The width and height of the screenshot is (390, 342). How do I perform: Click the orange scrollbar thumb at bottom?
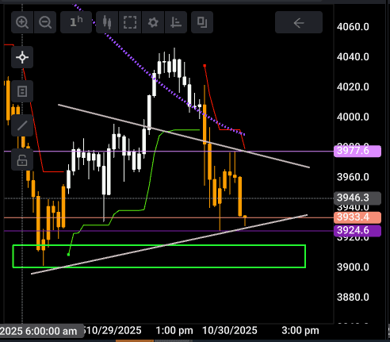[135, 340]
